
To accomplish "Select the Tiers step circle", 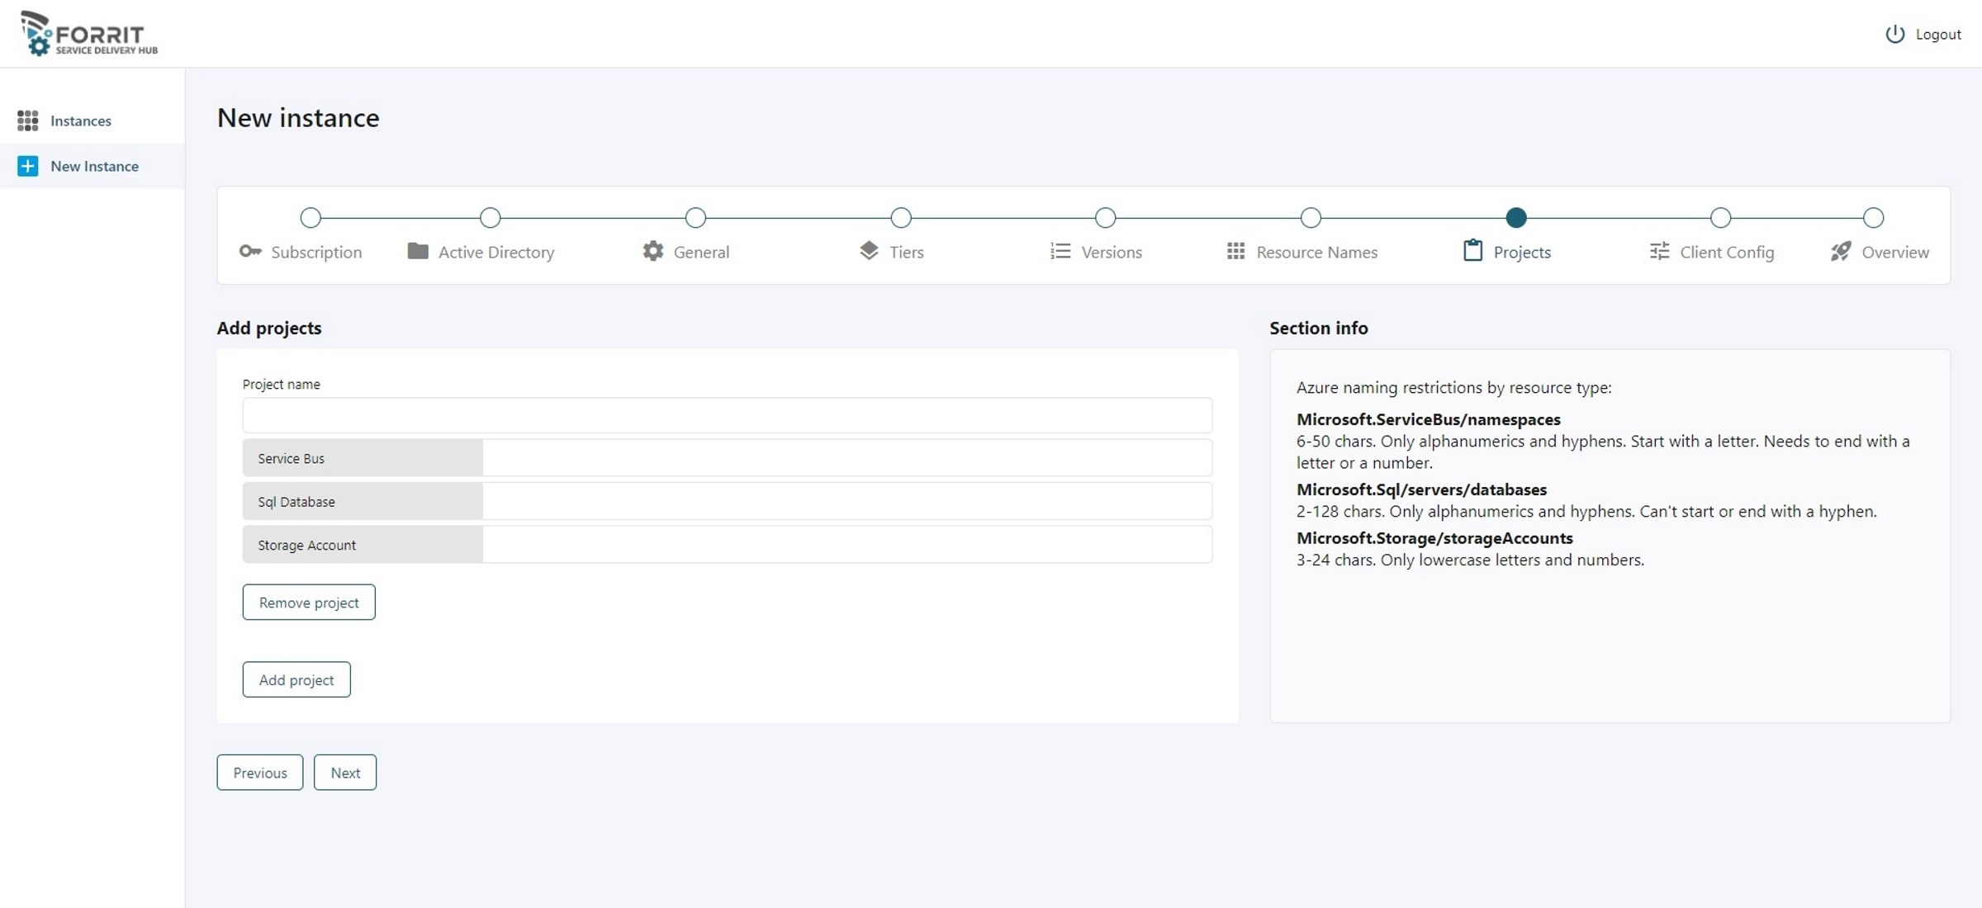I will click(x=901, y=218).
